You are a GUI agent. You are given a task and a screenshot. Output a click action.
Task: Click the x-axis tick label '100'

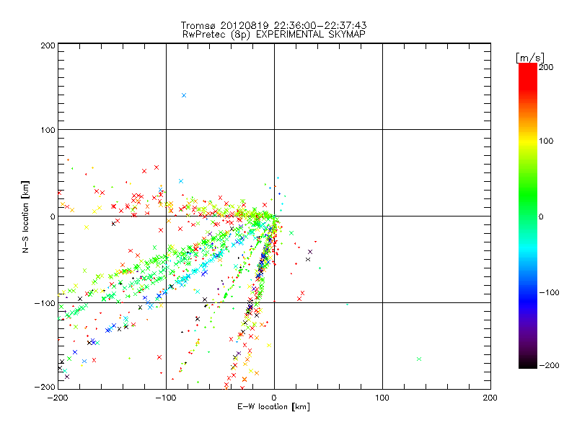382,398
